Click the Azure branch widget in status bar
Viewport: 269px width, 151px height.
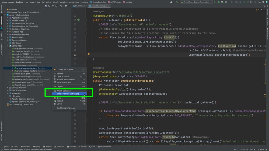pyautogui.click(x=261, y=150)
